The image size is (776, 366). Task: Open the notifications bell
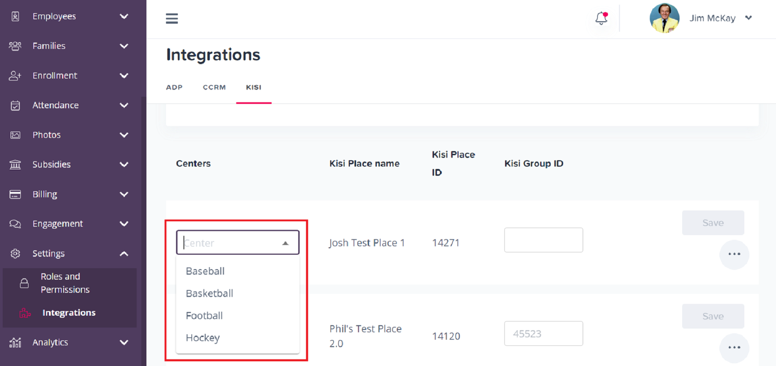(x=601, y=18)
